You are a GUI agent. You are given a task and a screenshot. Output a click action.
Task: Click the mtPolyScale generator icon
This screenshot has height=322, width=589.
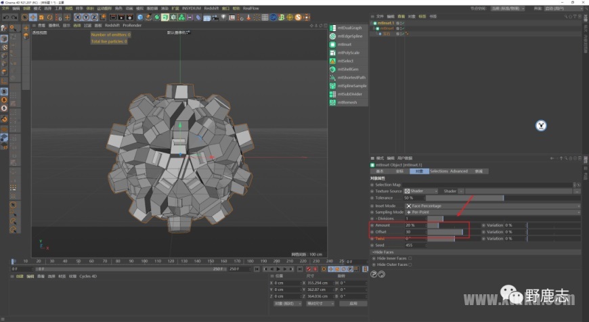(332, 53)
